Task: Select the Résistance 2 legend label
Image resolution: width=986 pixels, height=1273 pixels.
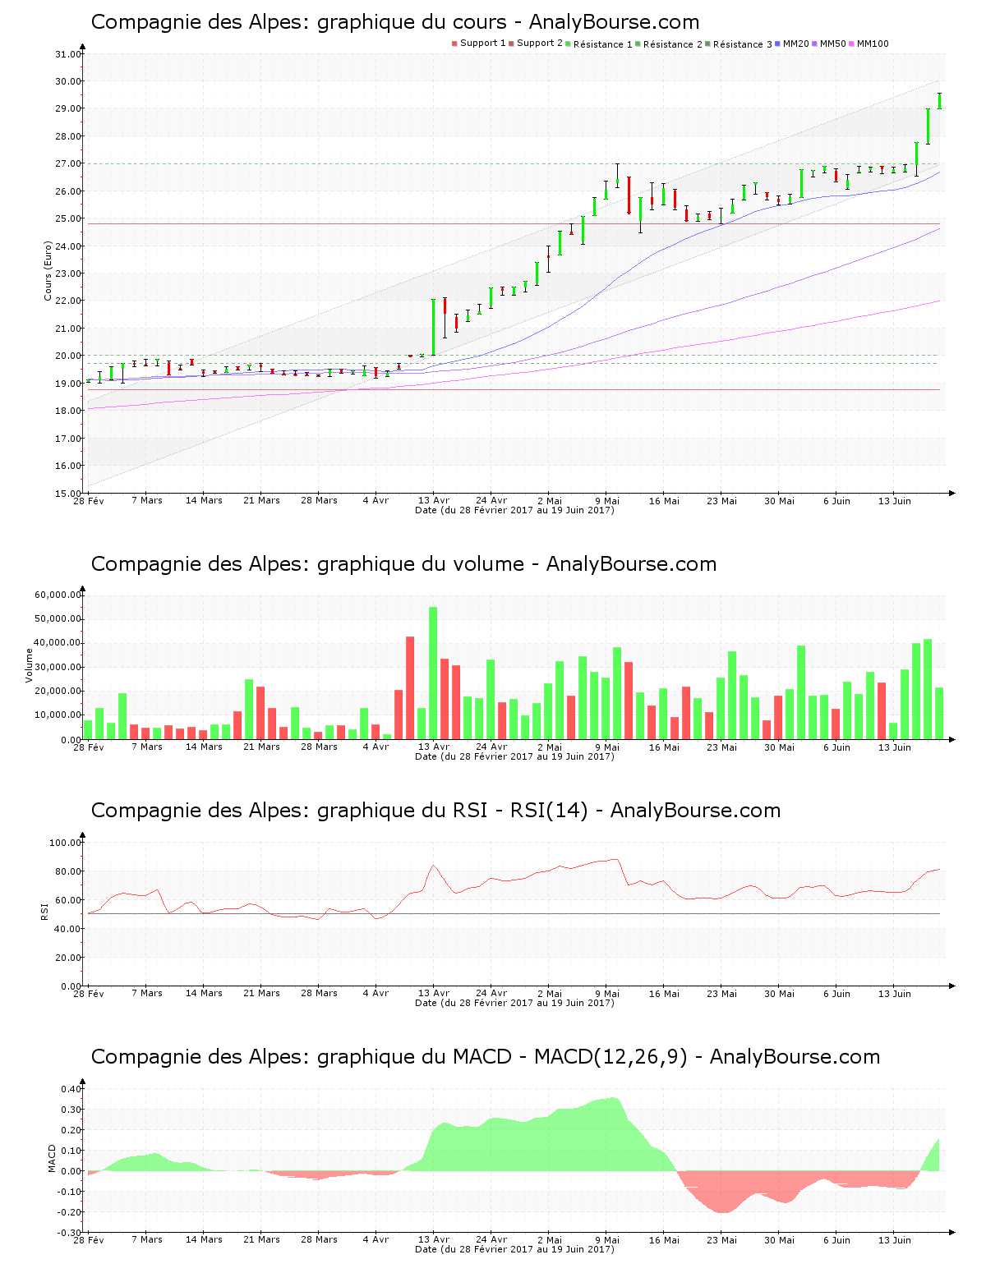Action: tap(672, 44)
